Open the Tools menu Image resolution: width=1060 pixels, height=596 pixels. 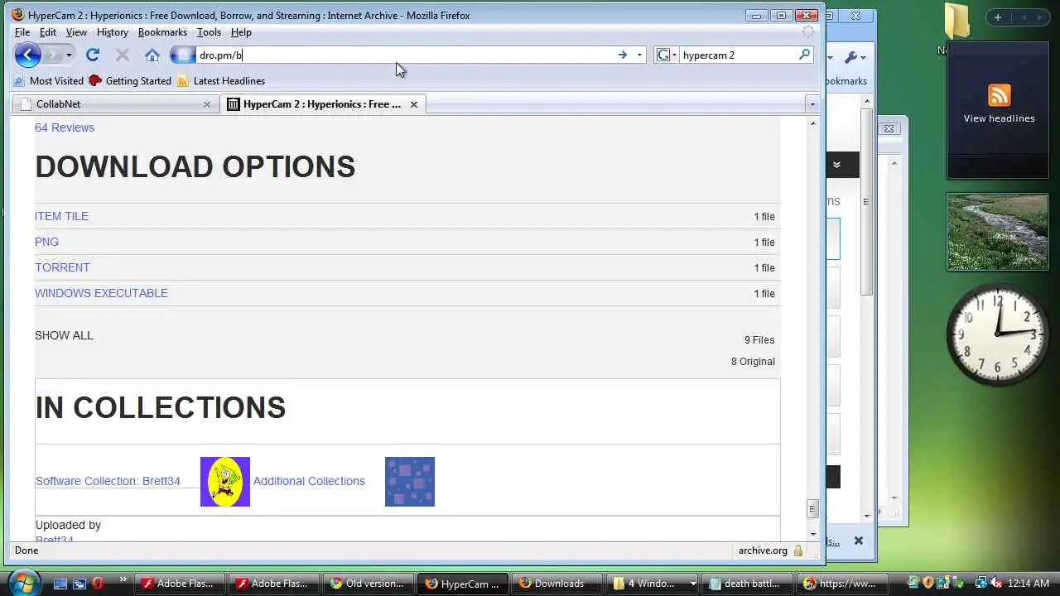pos(209,32)
